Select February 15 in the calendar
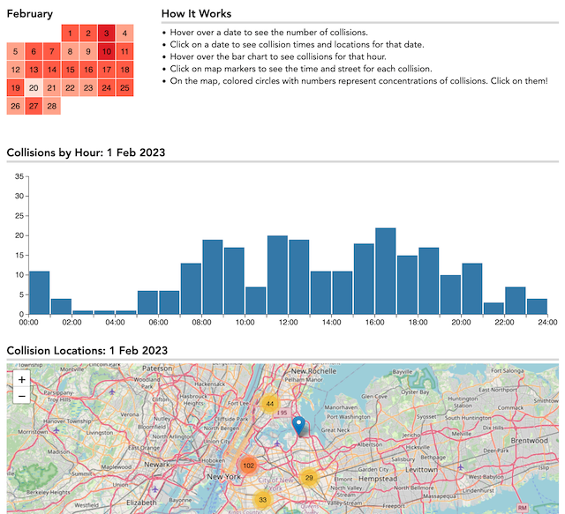The width and height of the screenshot is (565, 514). click(x=70, y=70)
